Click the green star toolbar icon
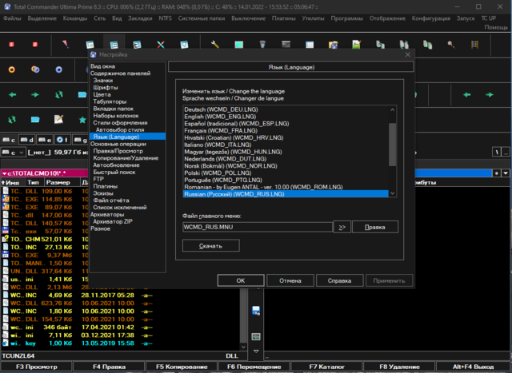Viewport: 512px width, 373px height. (x=82, y=120)
